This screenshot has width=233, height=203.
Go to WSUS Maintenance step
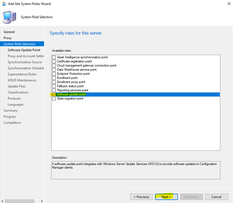pyautogui.click(x=22, y=80)
